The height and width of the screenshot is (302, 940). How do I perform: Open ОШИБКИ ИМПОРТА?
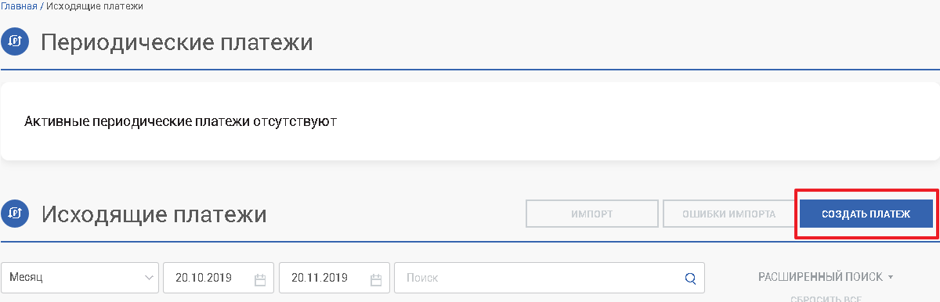click(729, 214)
